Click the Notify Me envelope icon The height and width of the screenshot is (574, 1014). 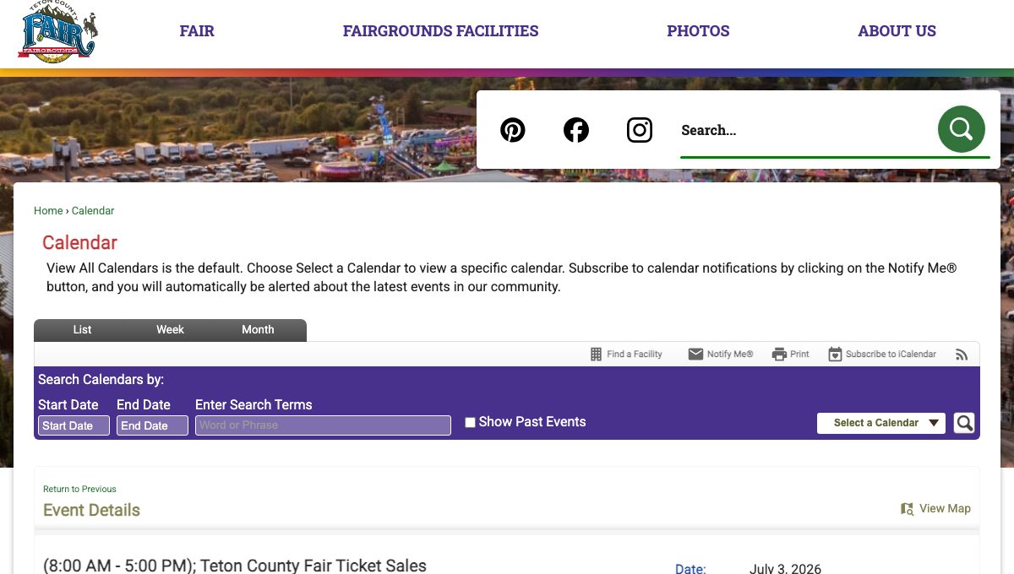[x=695, y=355]
